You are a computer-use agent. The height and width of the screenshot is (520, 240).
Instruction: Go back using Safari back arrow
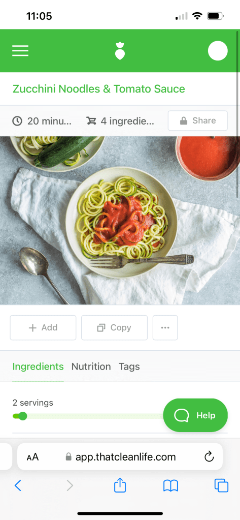tap(18, 485)
